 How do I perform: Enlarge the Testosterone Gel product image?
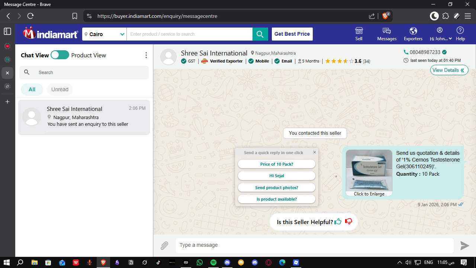(x=369, y=173)
